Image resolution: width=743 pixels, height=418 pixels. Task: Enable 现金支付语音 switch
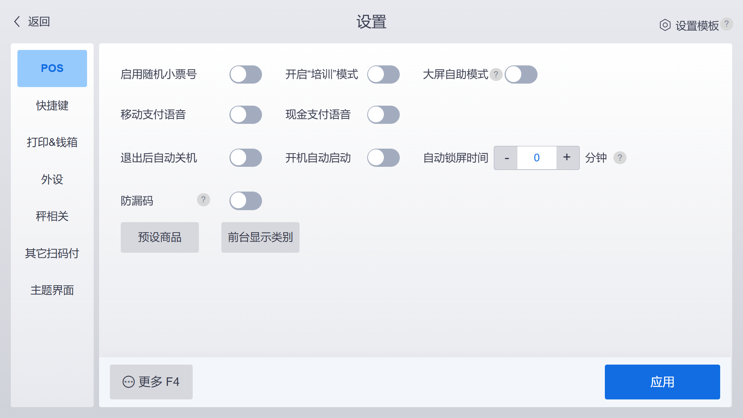pyautogui.click(x=383, y=115)
